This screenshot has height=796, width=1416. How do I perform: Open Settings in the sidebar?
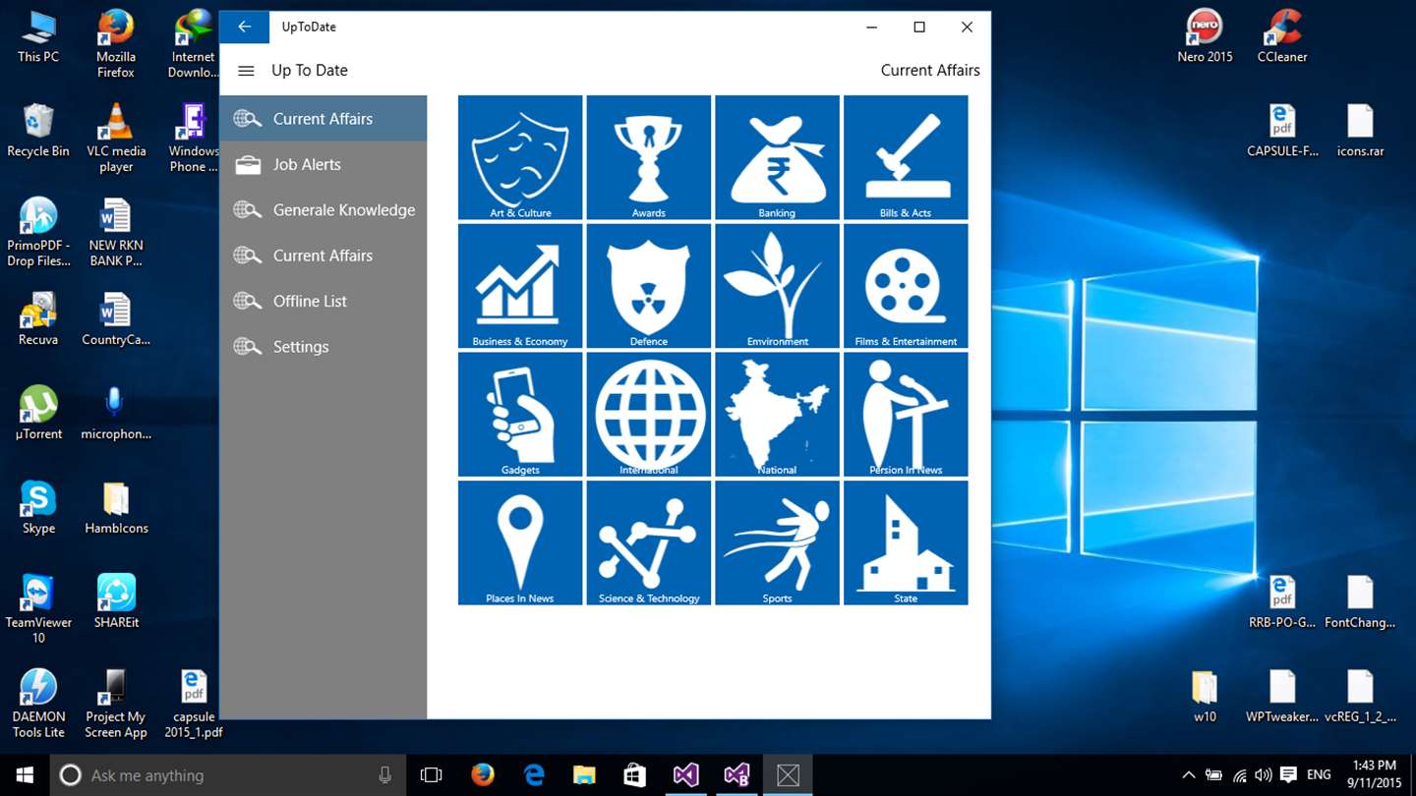[324, 347]
